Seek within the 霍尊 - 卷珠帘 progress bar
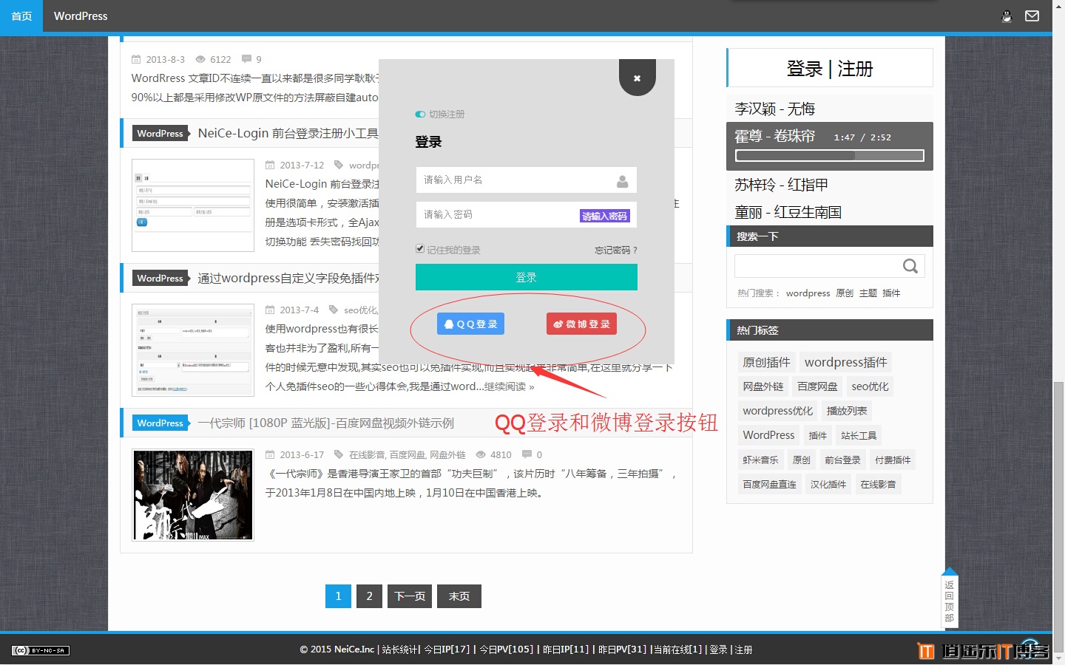 pyautogui.click(x=830, y=156)
